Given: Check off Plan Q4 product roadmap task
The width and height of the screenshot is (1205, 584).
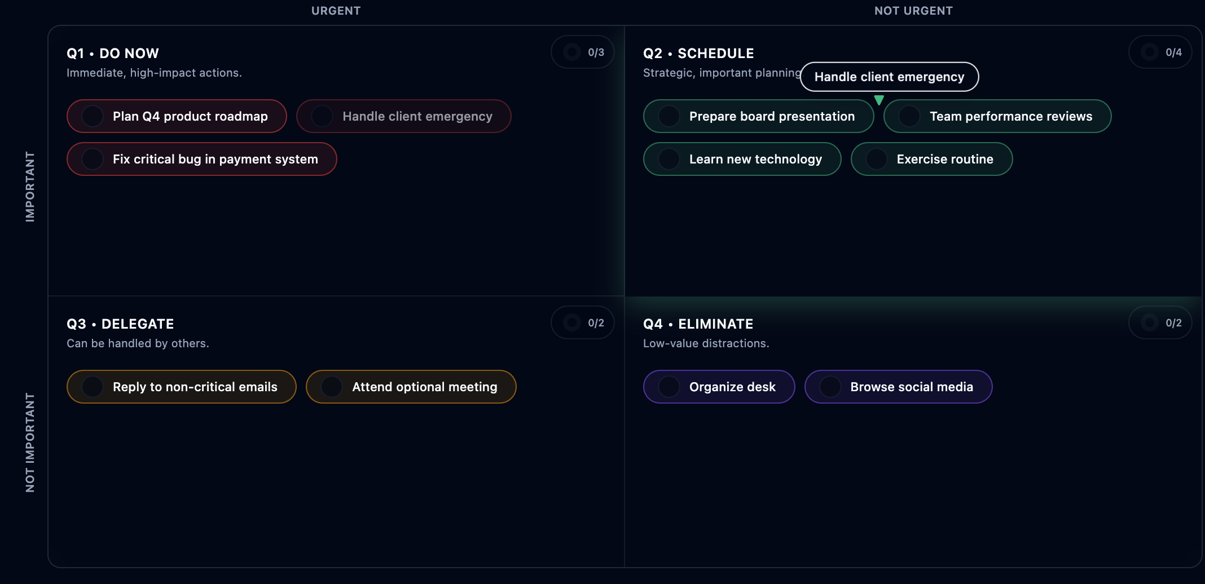Looking at the screenshot, I should (x=93, y=116).
